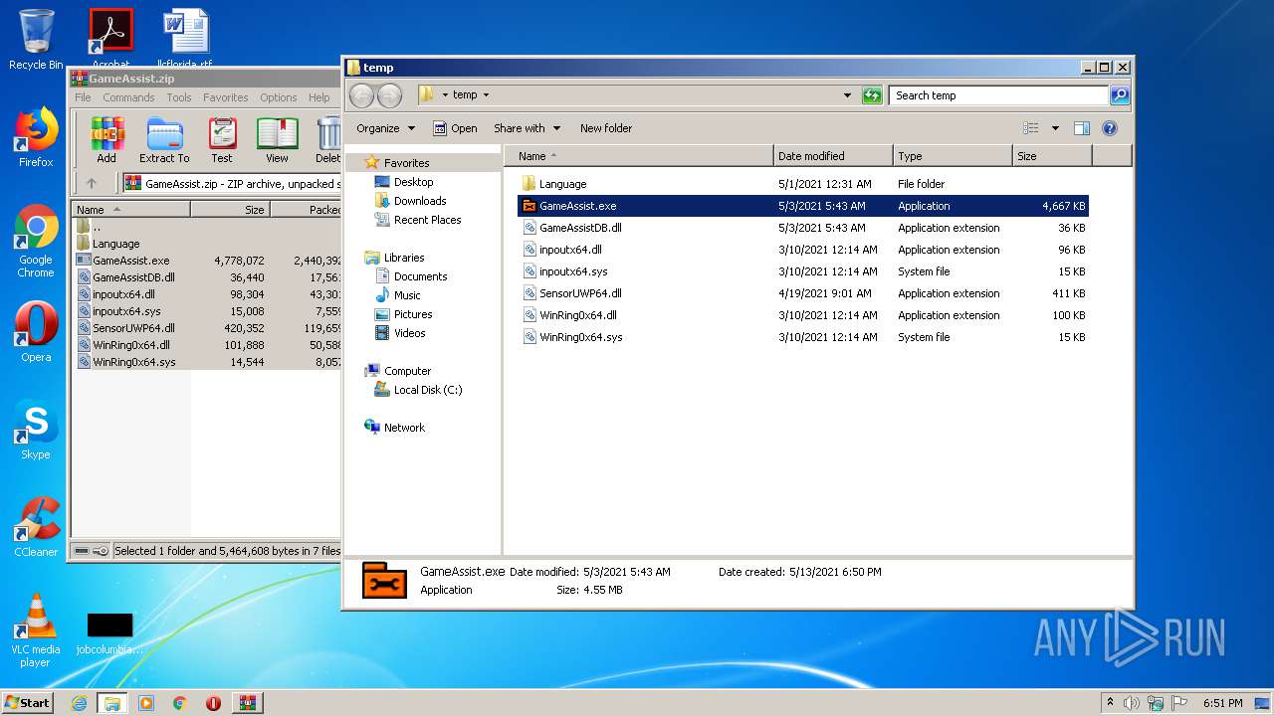Viewport: 1274px width, 716px height.
Task: Sort by the Name column header in Explorer
Action: click(x=638, y=156)
